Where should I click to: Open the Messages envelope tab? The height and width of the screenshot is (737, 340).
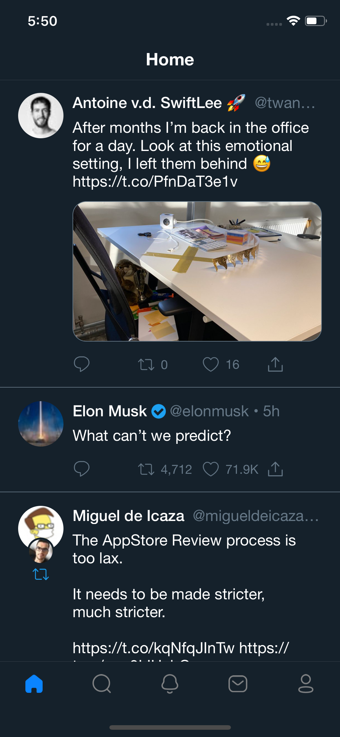pos(238,684)
